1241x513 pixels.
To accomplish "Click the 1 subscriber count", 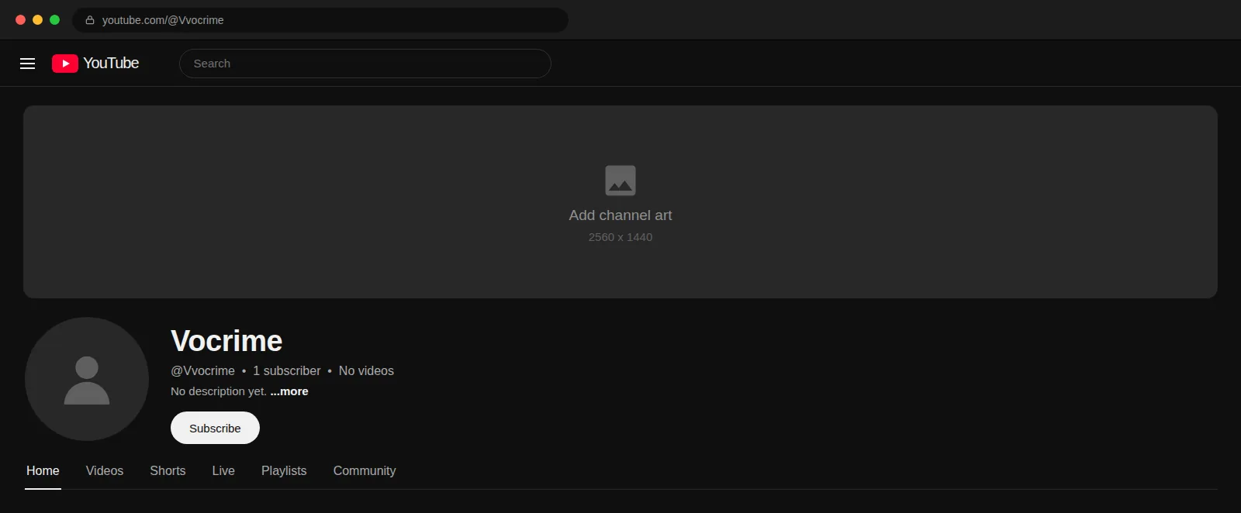I will click(286, 370).
